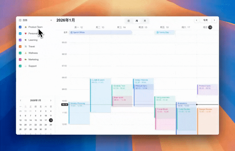Click the Travel airplane emoji icon
The height and width of the screenshot is (151, 235).
click(x=26, y=47)
